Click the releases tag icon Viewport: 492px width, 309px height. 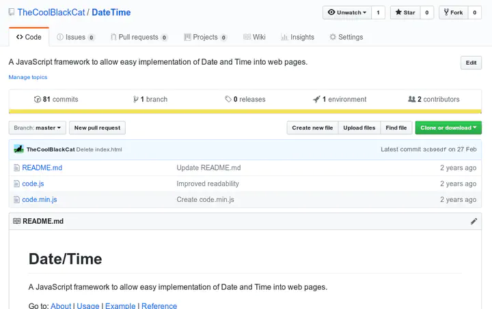[x=228, y=100]
